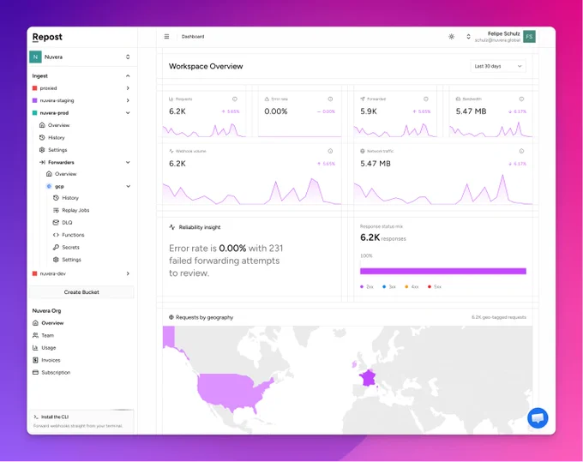The image size is (583, 462).
Task: Open Forwarders Overview home icon
Action: [49, 174]
